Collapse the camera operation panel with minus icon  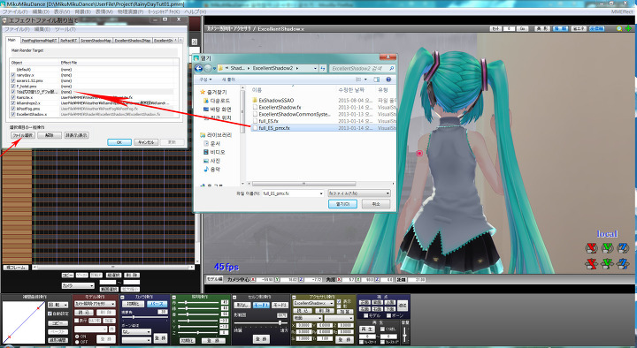[123, 298]
